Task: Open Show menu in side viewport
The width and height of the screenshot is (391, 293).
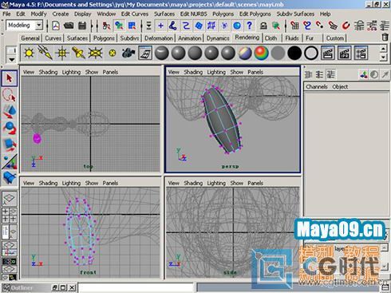Action: click(236, 183)
